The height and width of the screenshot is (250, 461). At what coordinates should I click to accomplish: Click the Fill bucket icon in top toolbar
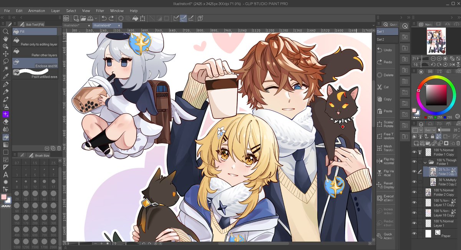tap(135, 18)
